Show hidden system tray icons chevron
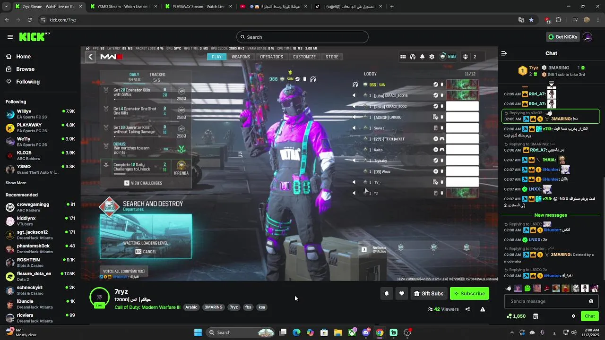This screenshot has height=340, width=605. [512, 332]
